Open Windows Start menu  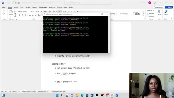[57, 95]
